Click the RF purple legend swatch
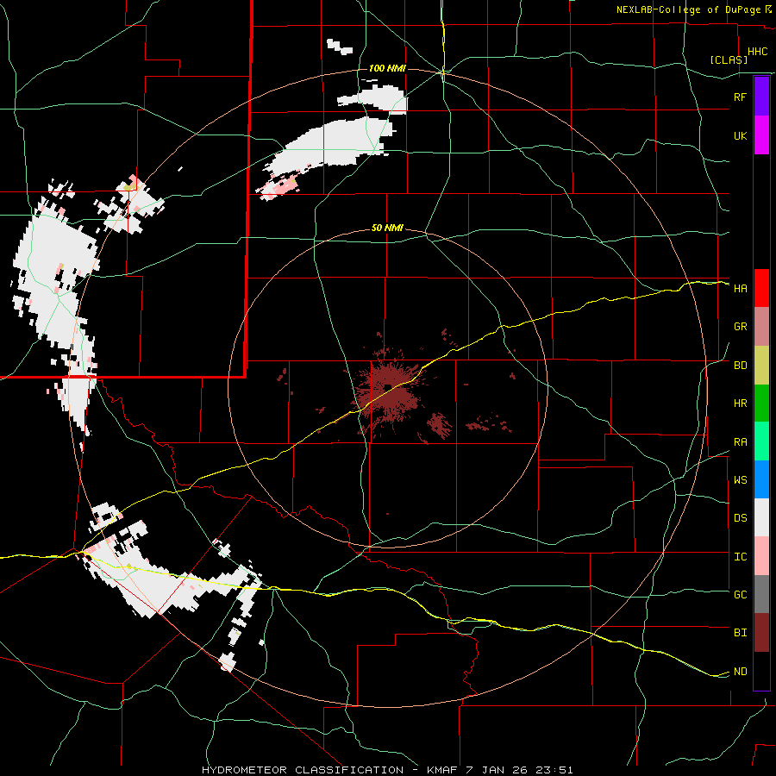776x776 pixels. click(761, 97)
